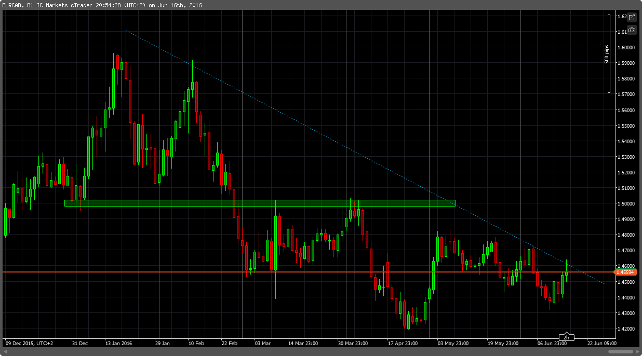Click the 500 pips scale bracket

click(x=608, y=54)
